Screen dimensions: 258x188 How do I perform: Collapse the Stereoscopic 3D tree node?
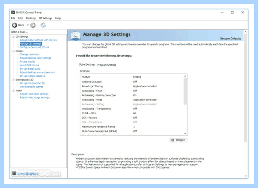[13, 80]
